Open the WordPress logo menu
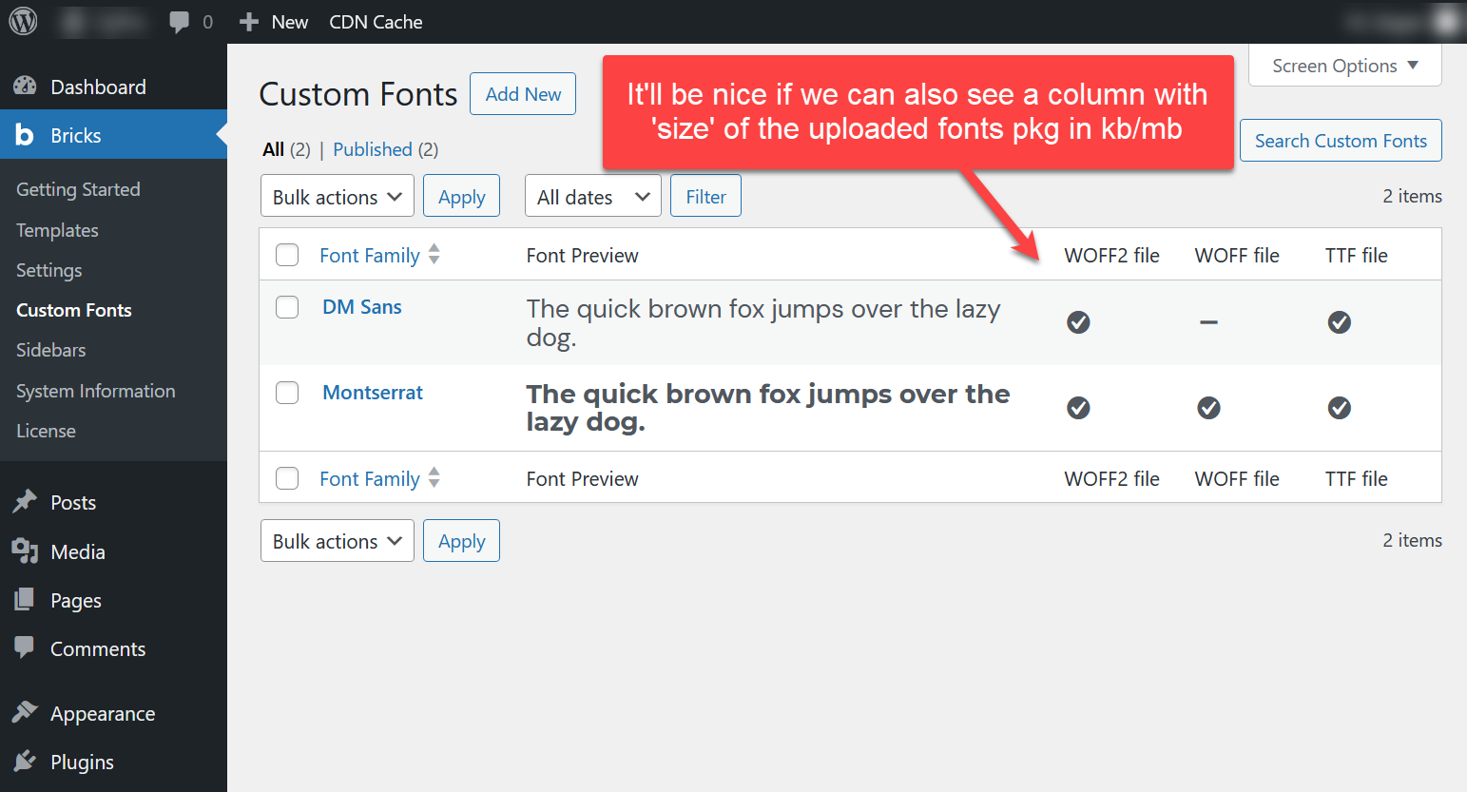Image resolution: width=1467 pixels, height=792 pixels. tap(23, 21)
